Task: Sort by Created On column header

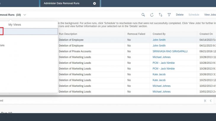Action: (x=206, y=34)
